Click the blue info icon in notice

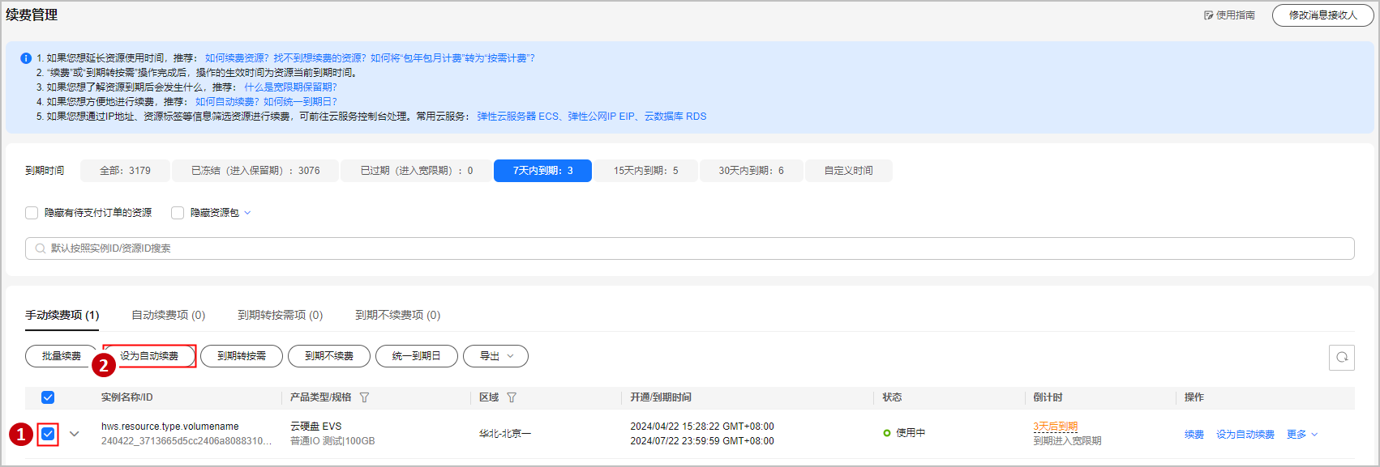tap(26, 58)
